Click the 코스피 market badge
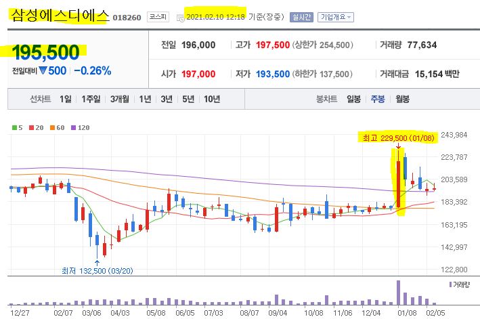480x319 pixels. tap(158, 16)
